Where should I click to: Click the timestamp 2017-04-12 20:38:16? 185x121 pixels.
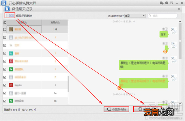124,21
